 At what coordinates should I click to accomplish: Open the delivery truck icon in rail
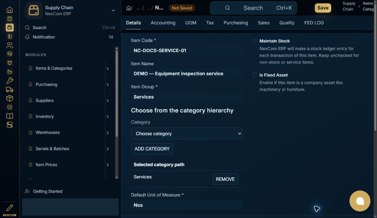(x=10, y=89)
